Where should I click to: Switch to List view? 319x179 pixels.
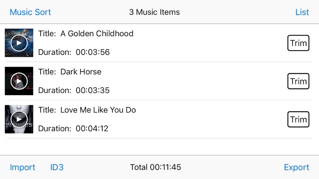(302, 12)
